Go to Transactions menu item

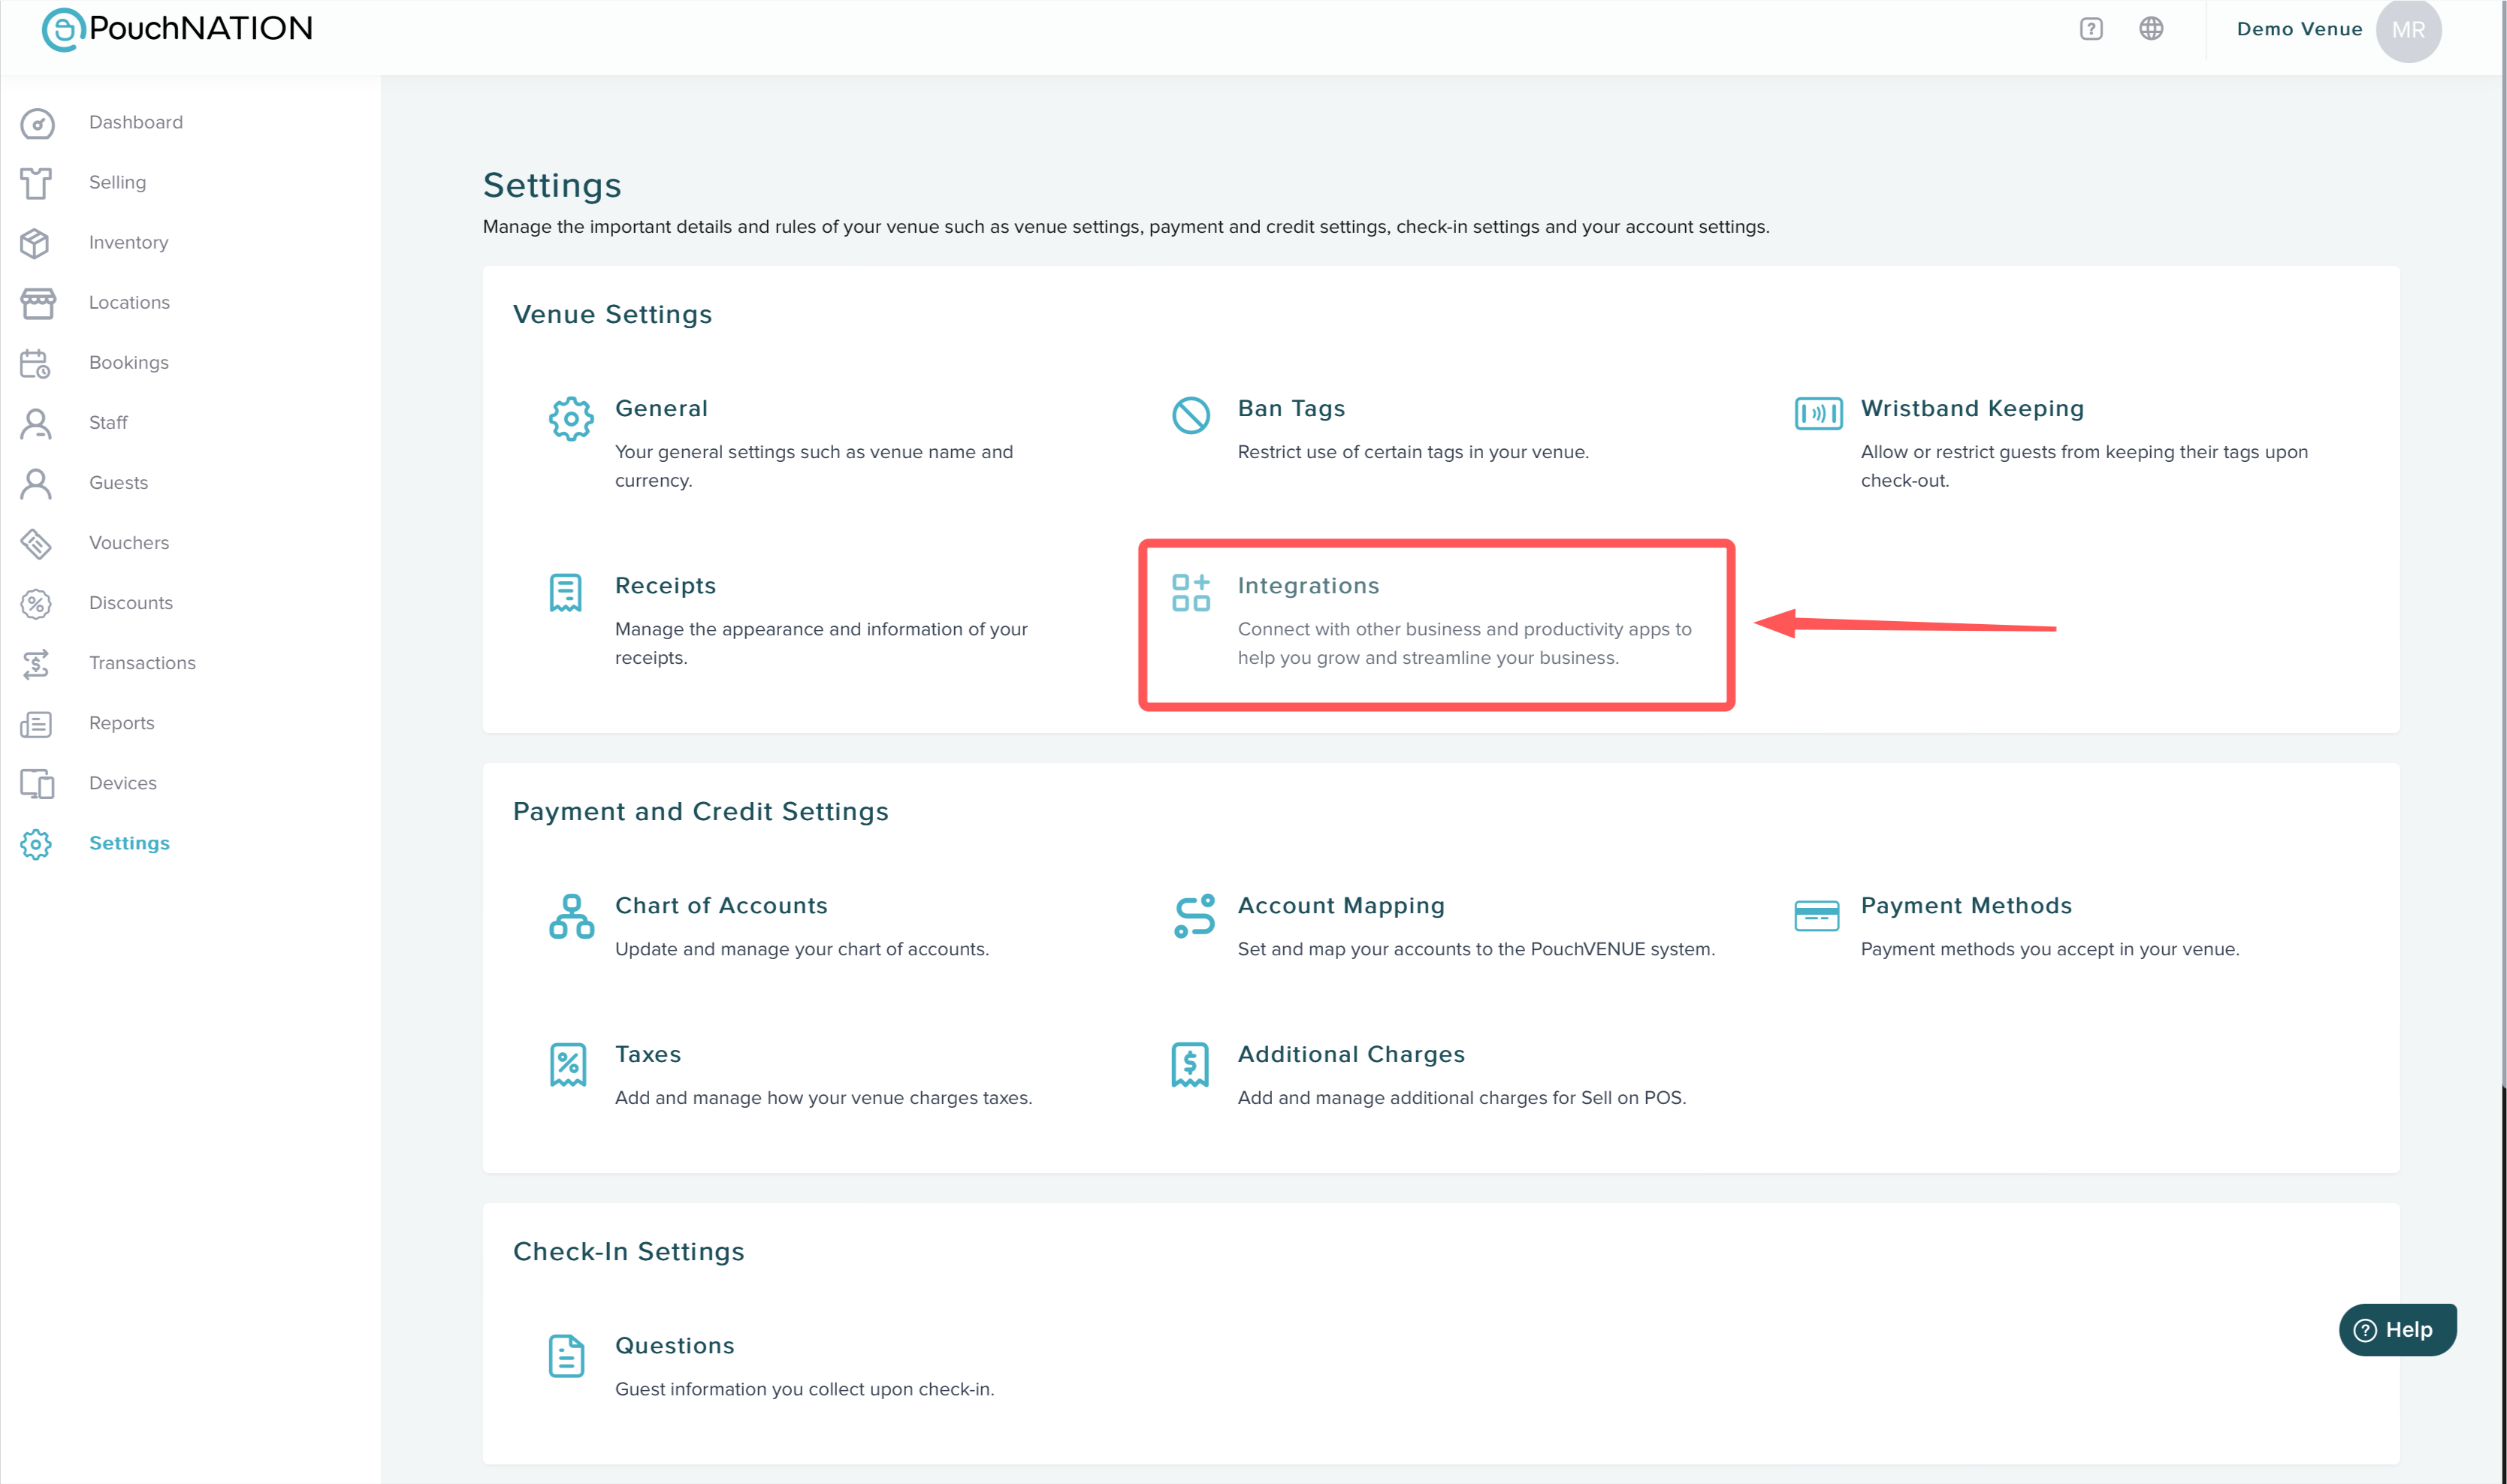[142, 662]
